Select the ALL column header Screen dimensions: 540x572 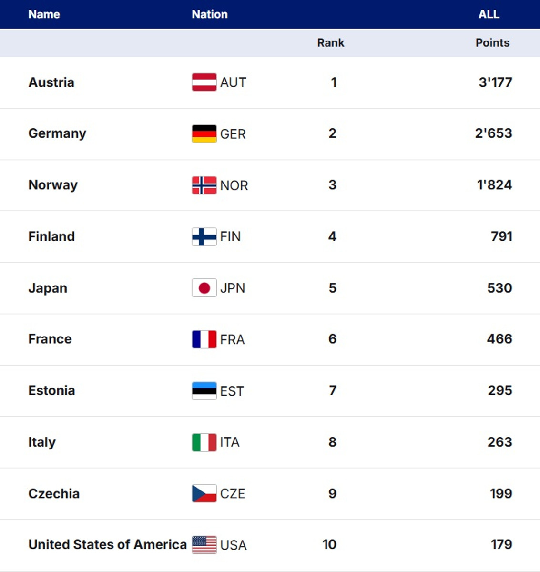[x=489, y=14]
